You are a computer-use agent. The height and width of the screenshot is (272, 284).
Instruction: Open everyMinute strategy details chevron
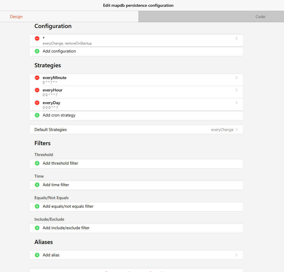tap(236, 78)
